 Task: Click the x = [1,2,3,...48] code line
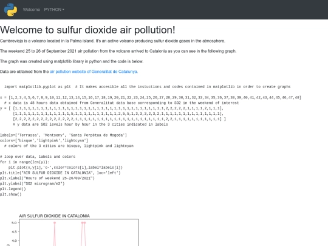coord(151,97)
